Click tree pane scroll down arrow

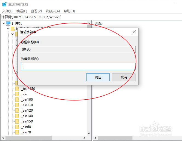[89, 133]
